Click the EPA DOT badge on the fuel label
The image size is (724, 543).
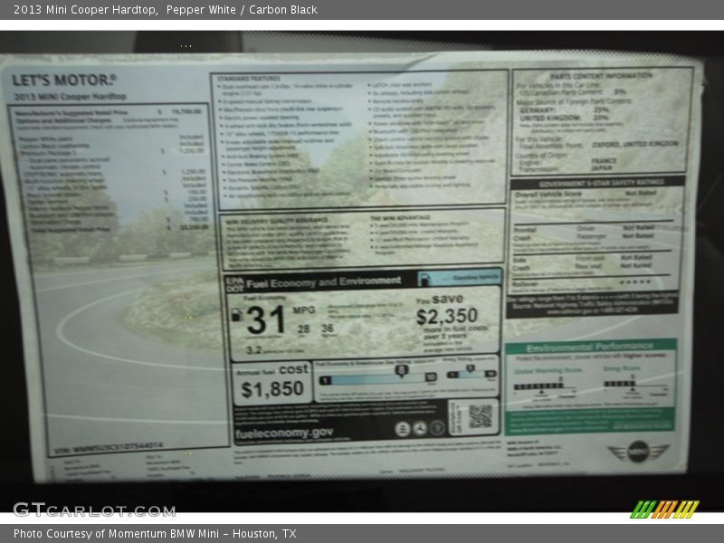234,281
